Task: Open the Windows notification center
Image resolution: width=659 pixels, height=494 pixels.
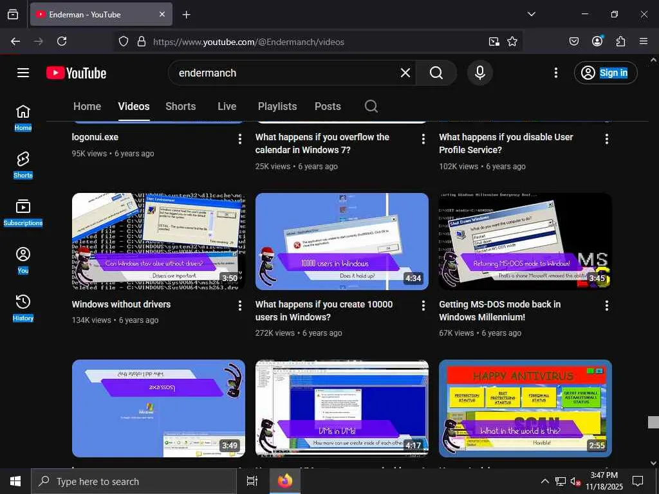Action: [x=638, y=481]
